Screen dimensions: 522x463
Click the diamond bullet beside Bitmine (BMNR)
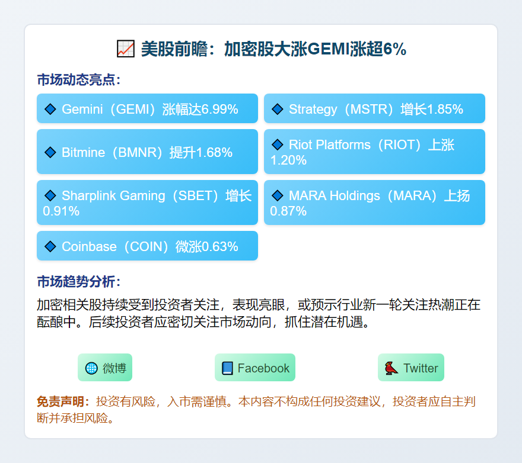click(50, 152)
